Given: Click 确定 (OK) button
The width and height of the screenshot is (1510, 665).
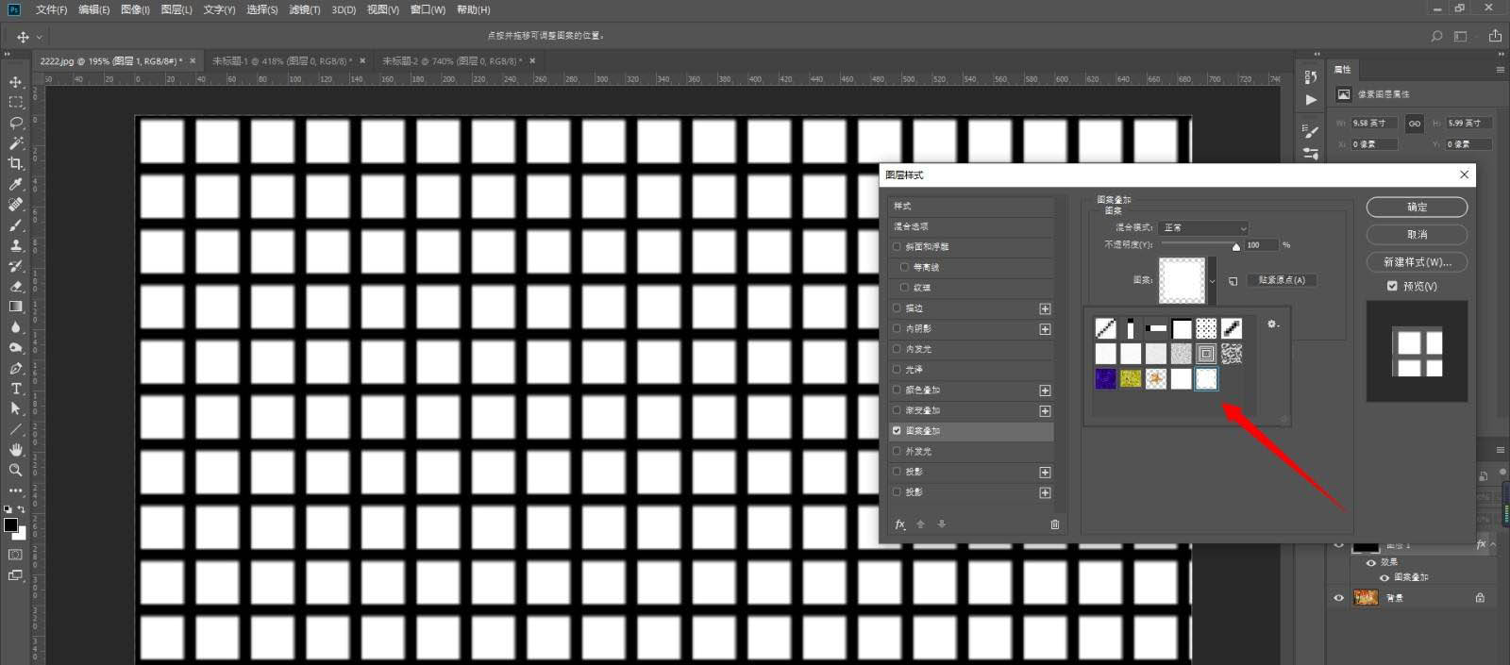Looking at the screenshot, I should 1417,207.
